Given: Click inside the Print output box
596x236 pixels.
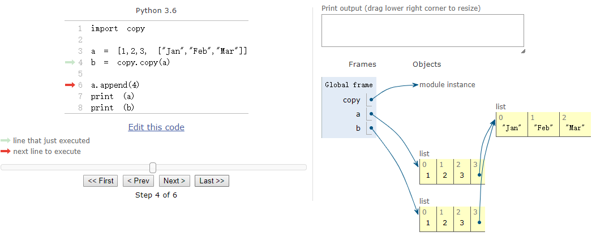Looking at the screenshot, I should [x=422, y=31].
